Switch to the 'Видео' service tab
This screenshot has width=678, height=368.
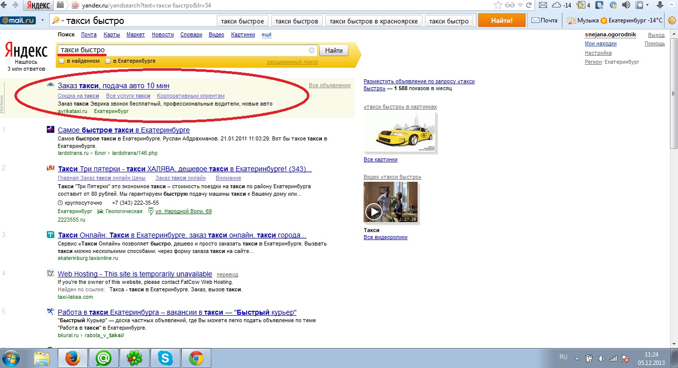[216, 35]
